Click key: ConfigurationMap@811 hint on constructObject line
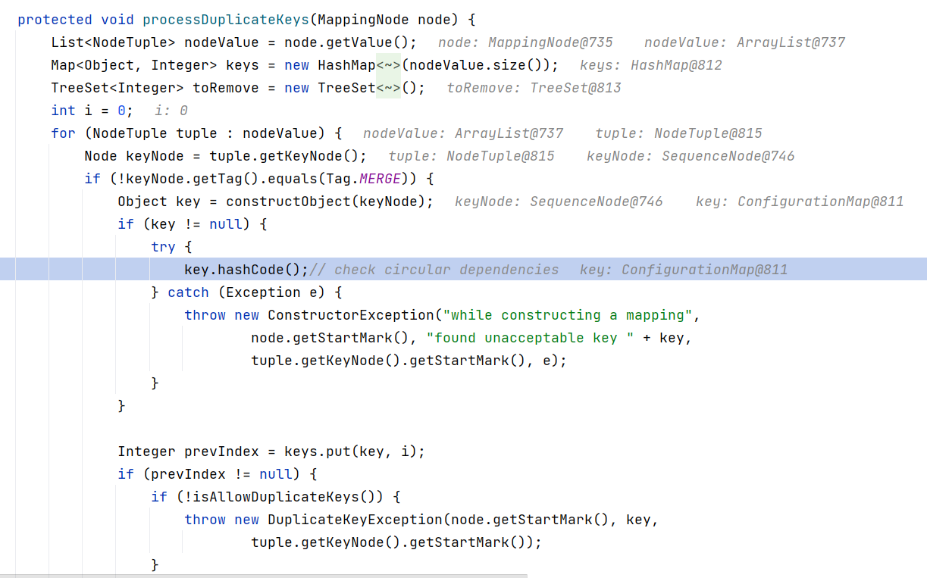The height and width of the screenshot is (578, 927). point(800,202)
